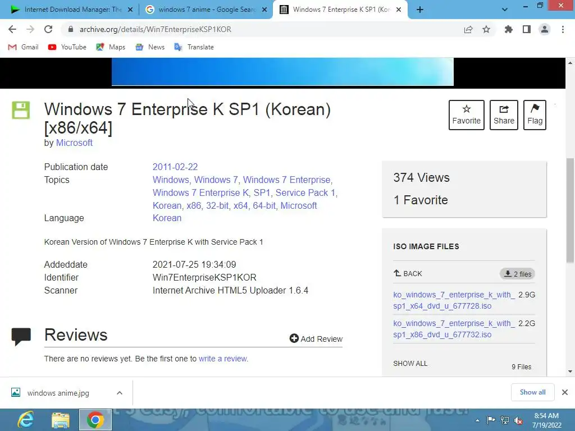
Task: Open the Service Pack 1 topic link
Action: [305, 193]
